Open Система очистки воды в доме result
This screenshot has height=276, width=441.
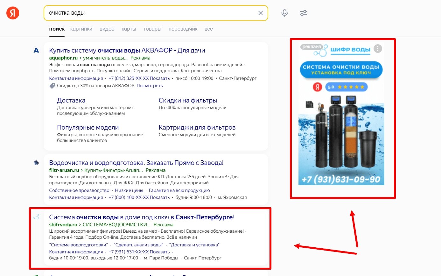pos(142,217)
